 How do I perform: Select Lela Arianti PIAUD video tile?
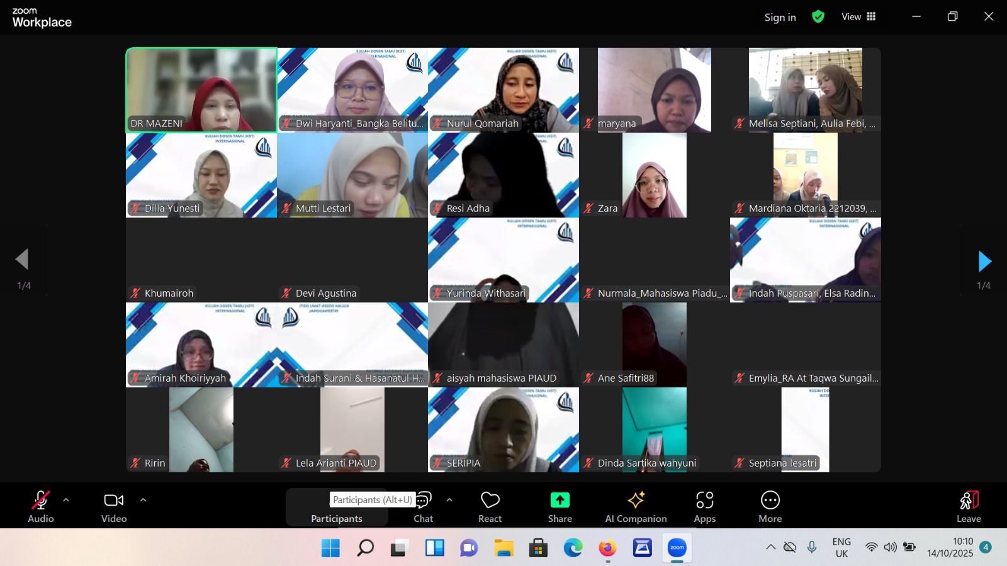pos(352,430)
